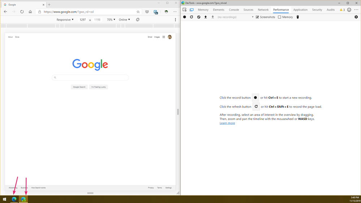The image size is (361, 203).
Task: Click the record button in the instructions text
Action: click(x=255, y=98)
